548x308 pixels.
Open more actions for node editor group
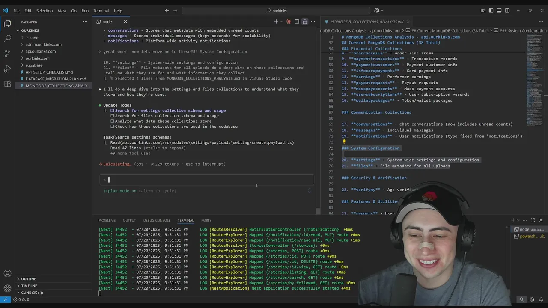(x=313, y=21)
